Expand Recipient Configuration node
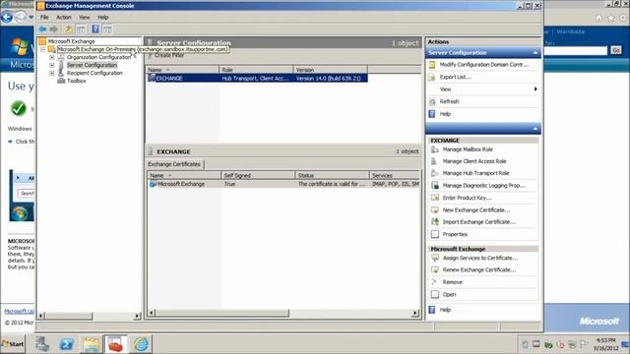 (52, 73)
